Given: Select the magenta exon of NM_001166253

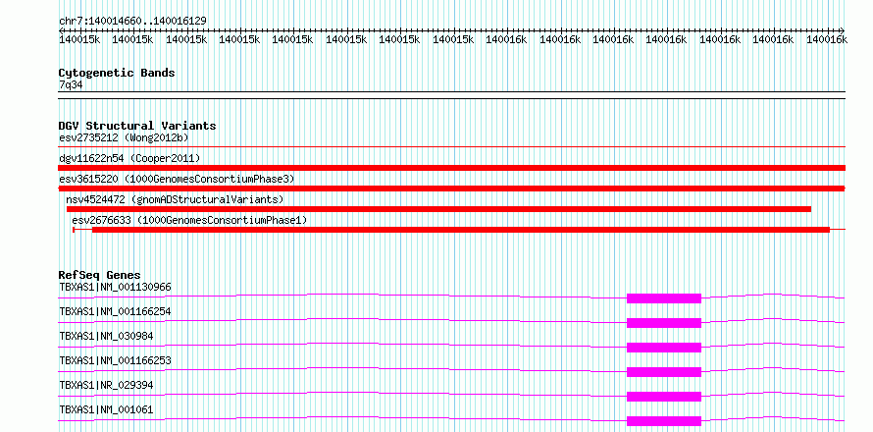Looking at the screenshot, I should click(664, 372).
